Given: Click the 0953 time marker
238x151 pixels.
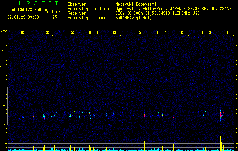Looking at the screenshot, I should tap(71, 32).
